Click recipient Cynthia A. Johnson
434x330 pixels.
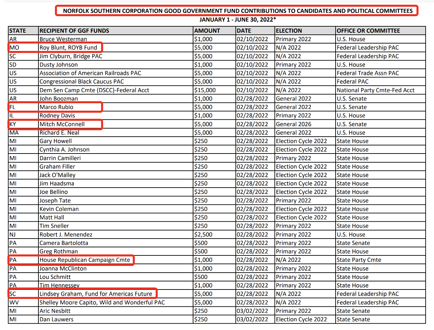tap(64, 149)
